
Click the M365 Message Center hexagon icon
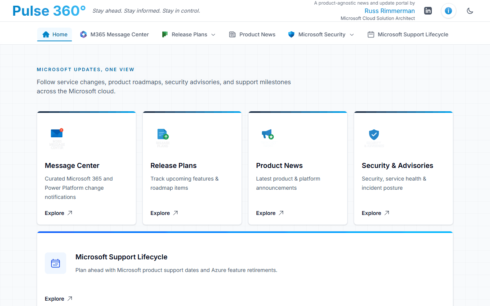(83, 34)
